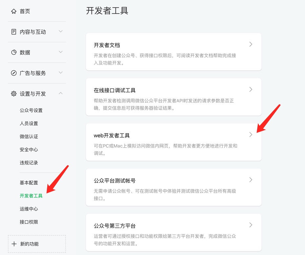305x255 pixels.
Task: Click the home icon beside 首页
Action: pos(14,11)
